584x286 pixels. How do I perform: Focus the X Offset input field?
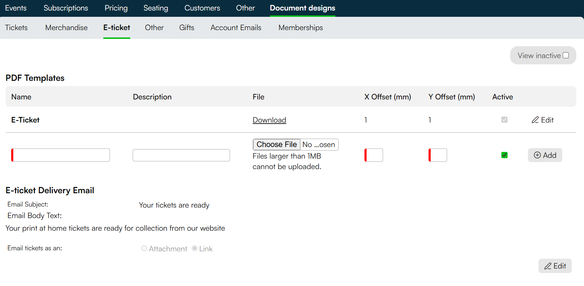pos(374,155)
